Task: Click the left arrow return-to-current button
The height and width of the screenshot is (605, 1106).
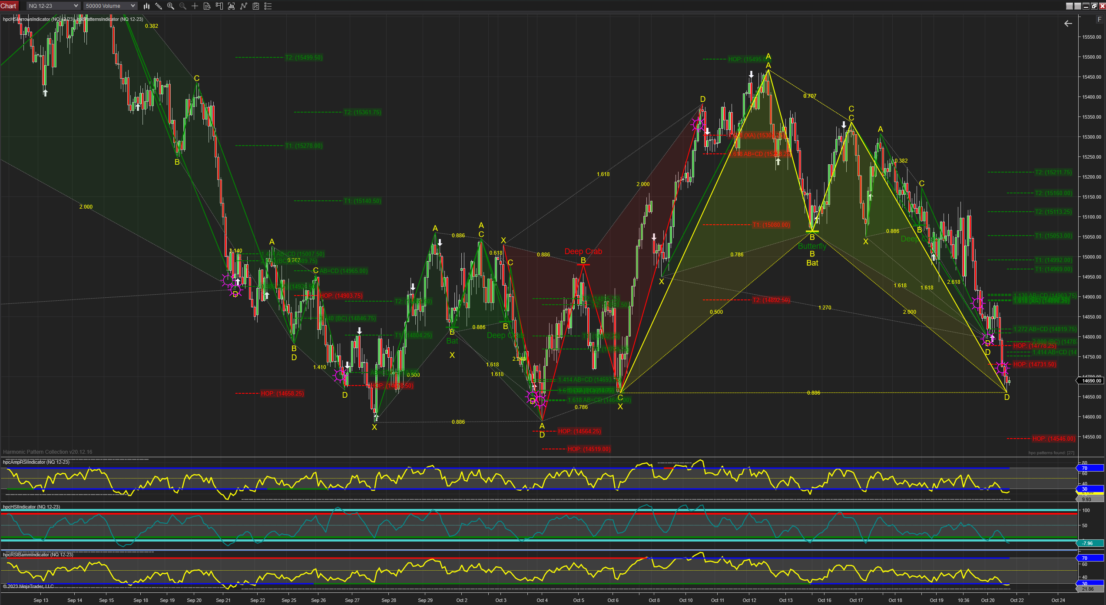Action: coord(1068,23)
